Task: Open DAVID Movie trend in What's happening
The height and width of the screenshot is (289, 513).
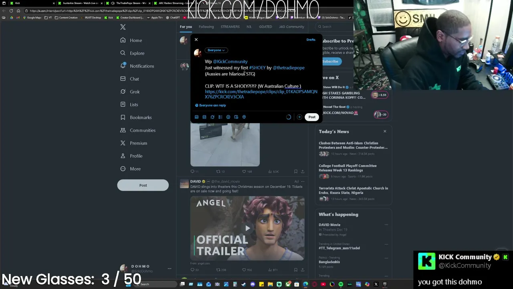Action: coord(329,225)
